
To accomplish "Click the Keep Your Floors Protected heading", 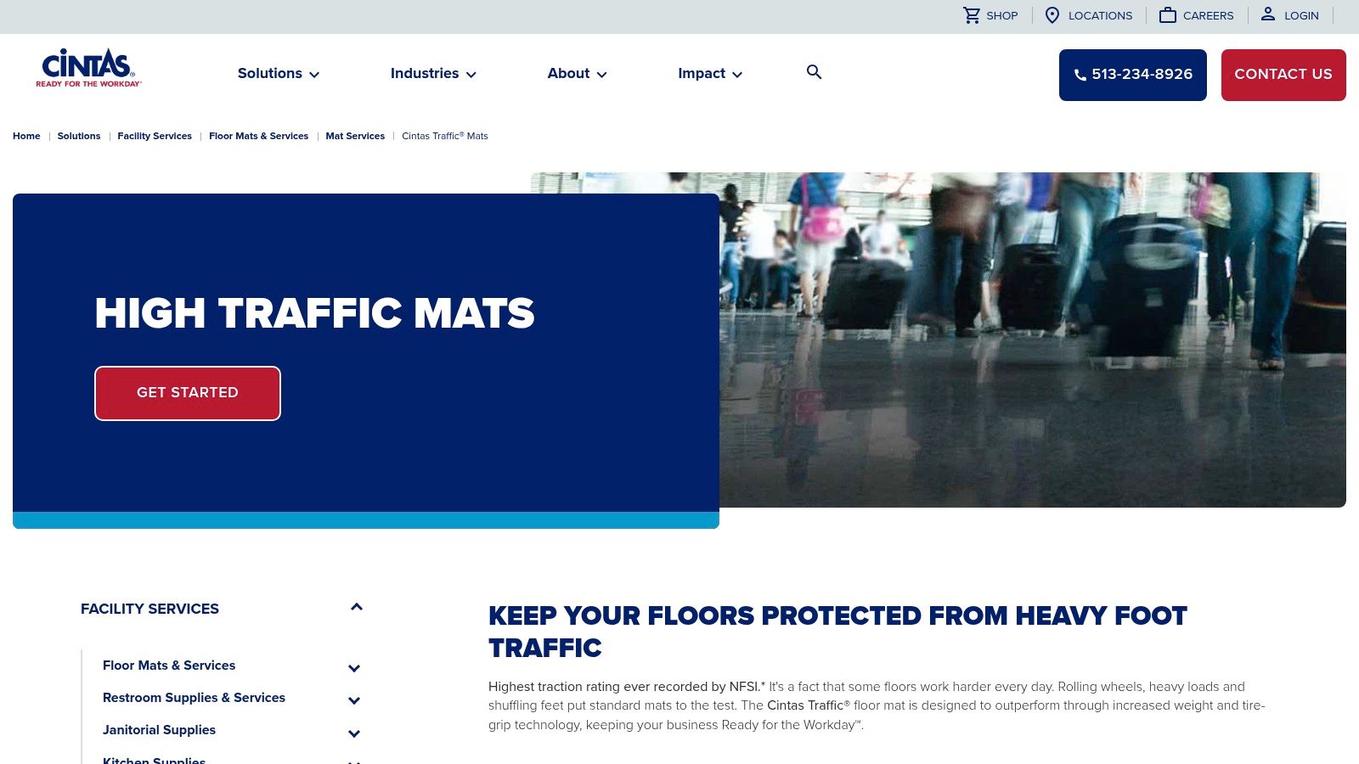I will coord(837,632).
